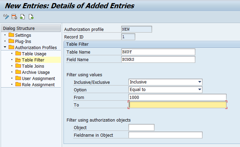Click the authorization Object input field
This screenshot has width=240, height=147.
(141, 127)
